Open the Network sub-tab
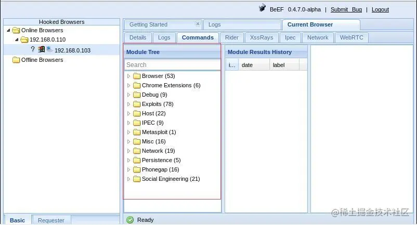Screen dimensions: 417x225 318,37
